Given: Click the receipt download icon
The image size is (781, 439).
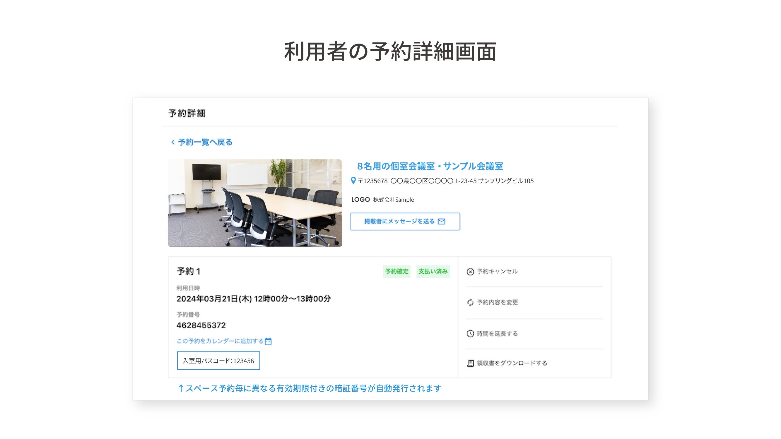Looking at the screenshot, I should point(470,363).
